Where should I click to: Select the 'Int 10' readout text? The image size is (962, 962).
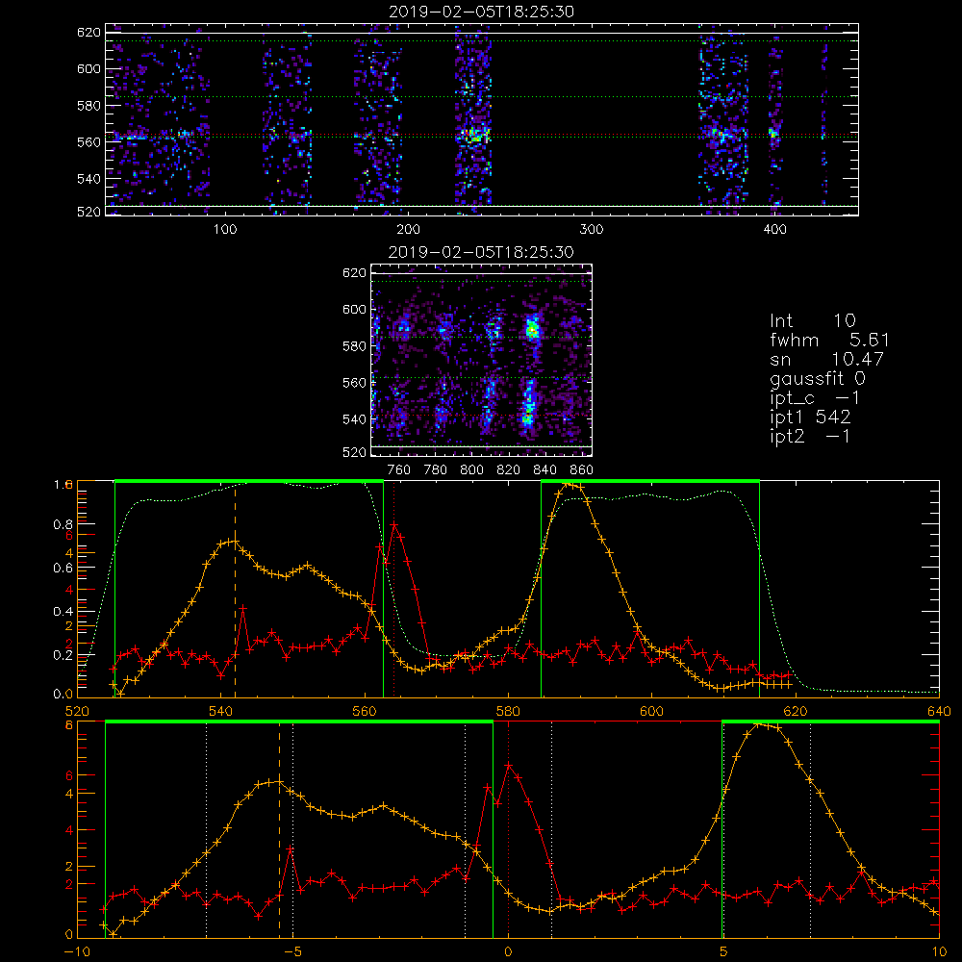click(x=813, y=321)
